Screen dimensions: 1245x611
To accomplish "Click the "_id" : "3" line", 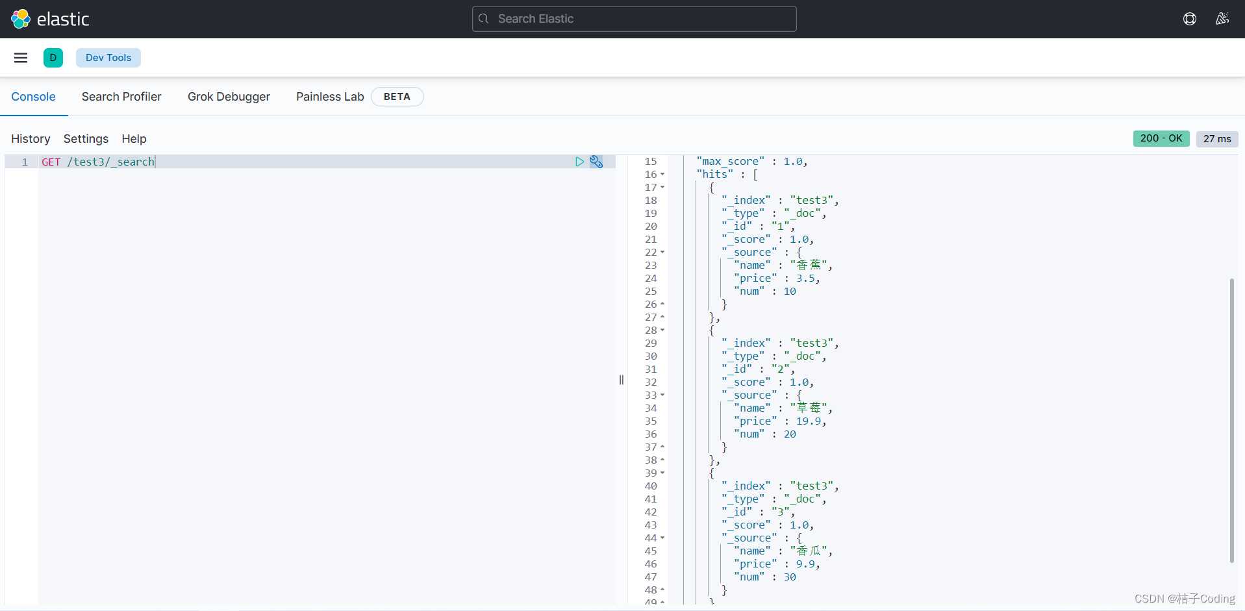I will pos(759,512).
